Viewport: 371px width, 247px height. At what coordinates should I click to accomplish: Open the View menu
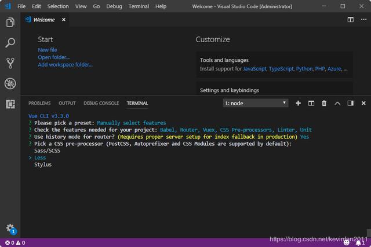pyautogui.click(x=81, y=6)
